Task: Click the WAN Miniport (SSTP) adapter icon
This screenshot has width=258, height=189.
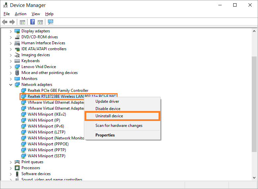Action: (23, 156)
